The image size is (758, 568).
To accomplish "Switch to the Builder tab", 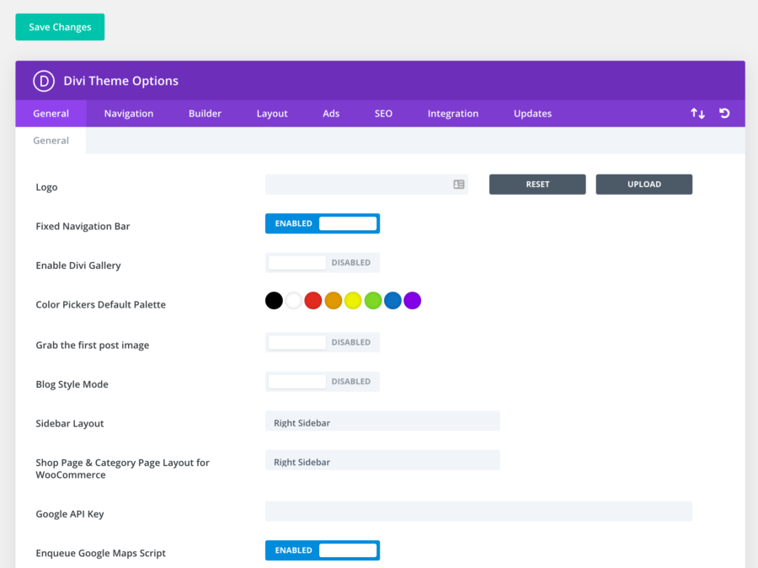I will (x=205, y=114).
